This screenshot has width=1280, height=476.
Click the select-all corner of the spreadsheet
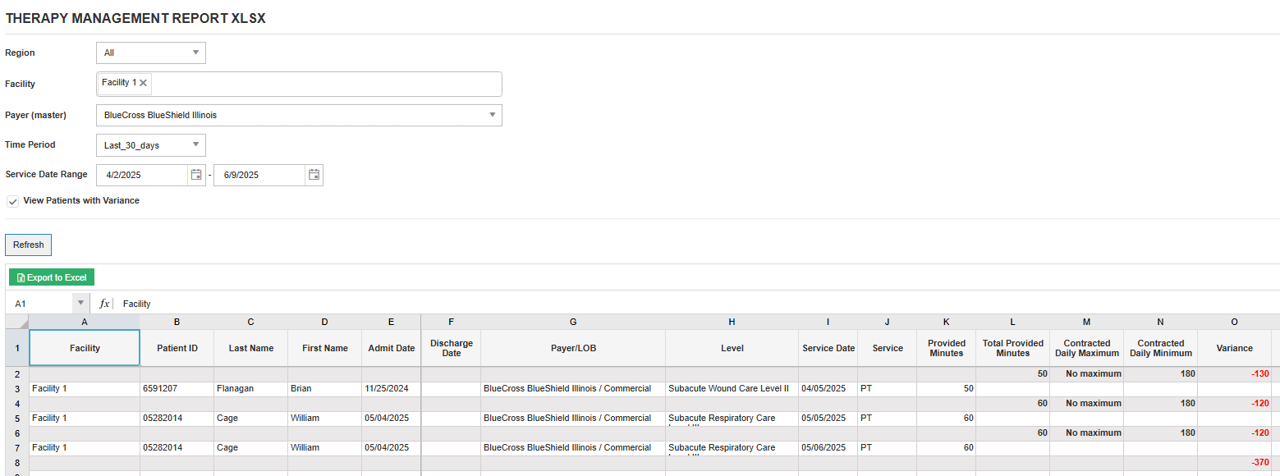coord(17,322)
